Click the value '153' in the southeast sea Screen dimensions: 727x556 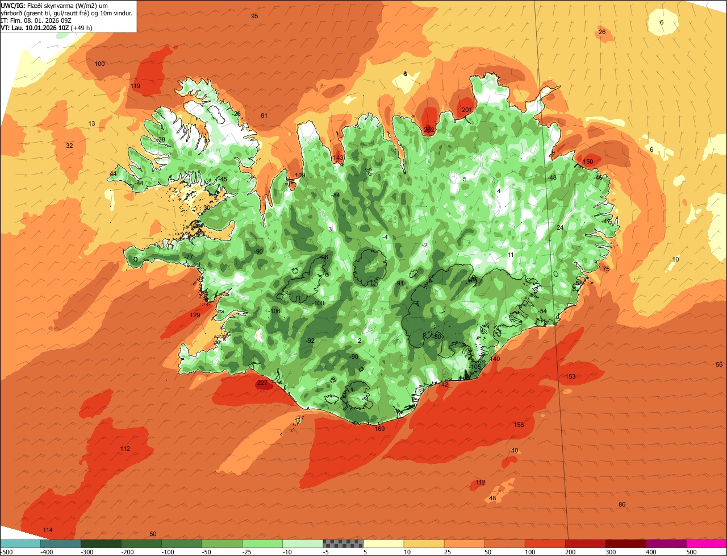coord(570,376)
